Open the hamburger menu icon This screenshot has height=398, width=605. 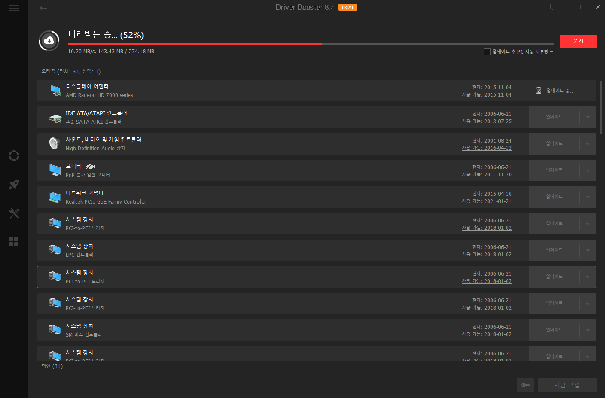pyautogui.click(x=14, y=8)
